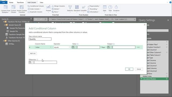172x97 pixels.
Task: Open Column Name dropdown showing Index
Action: point(44,47)
